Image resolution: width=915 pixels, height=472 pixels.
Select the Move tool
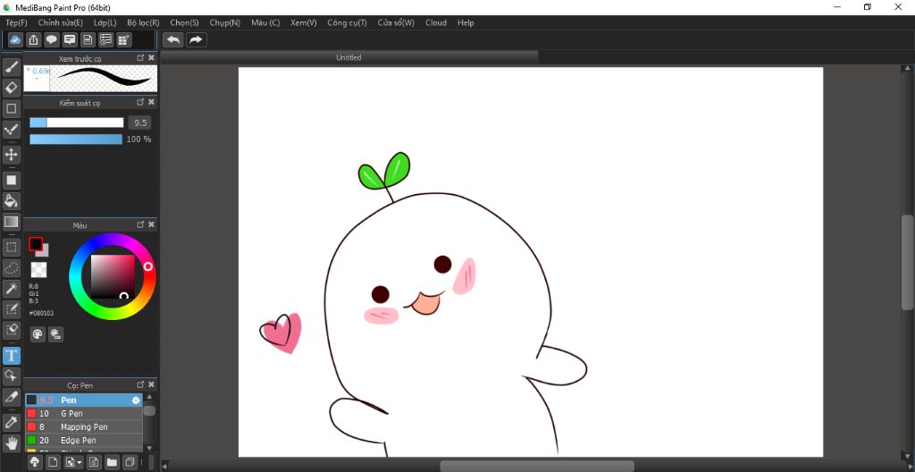tap(11, 155)
